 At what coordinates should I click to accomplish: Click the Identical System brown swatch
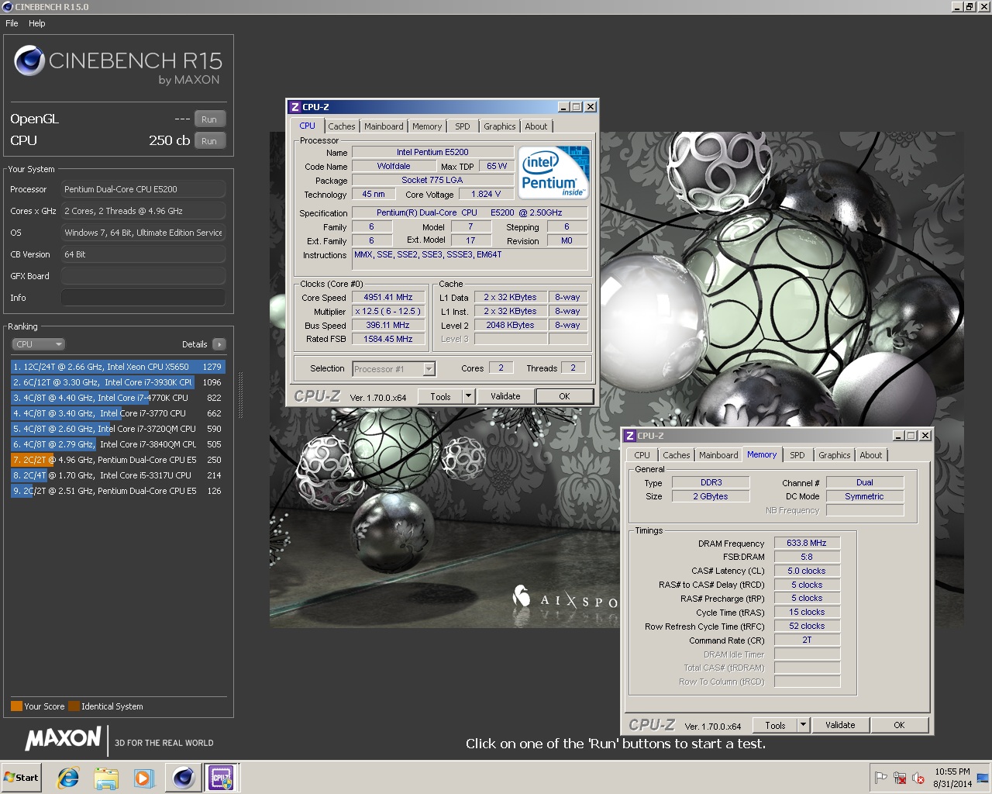tap(74, 706)
